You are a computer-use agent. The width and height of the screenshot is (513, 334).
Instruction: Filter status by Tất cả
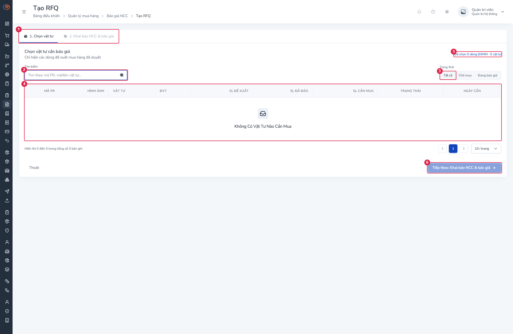tap(448, 75)
